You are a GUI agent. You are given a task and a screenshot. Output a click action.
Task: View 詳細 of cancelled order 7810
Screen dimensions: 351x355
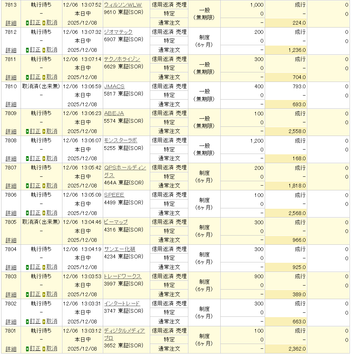[11, 104]
